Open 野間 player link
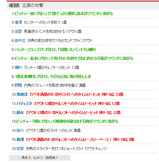Viewport: 159px width, 162px height. tap(18, 85)
